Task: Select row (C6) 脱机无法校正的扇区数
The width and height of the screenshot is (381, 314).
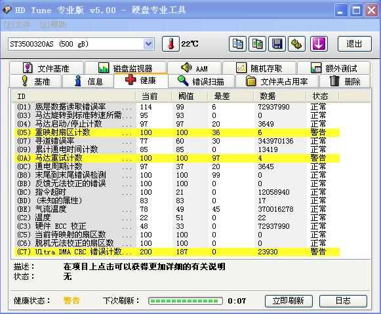Action: coord(177,243)
